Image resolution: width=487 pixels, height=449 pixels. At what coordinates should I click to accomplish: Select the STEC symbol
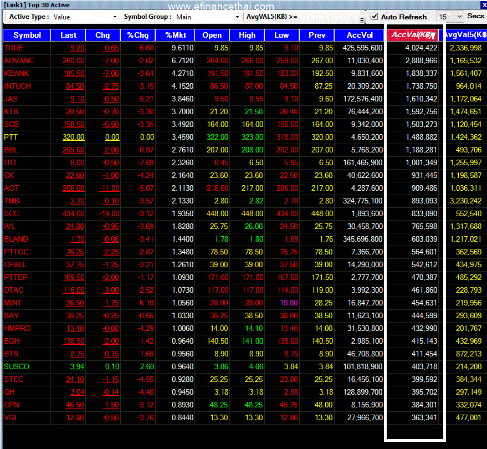coord(14,379)
